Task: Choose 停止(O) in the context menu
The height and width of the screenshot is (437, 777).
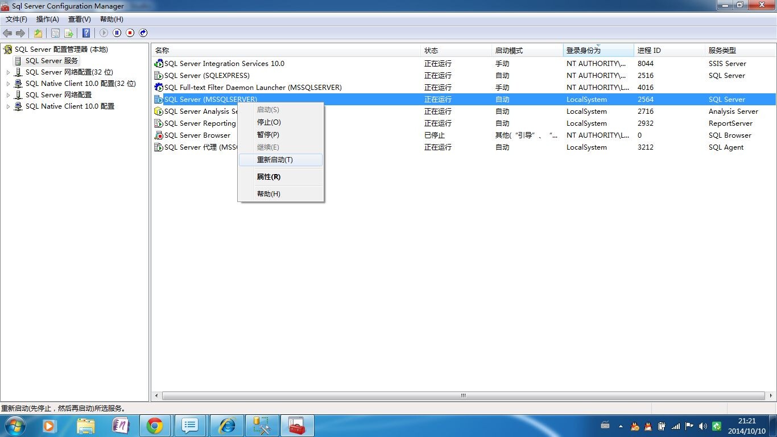Action: click(x=280, y=122)
